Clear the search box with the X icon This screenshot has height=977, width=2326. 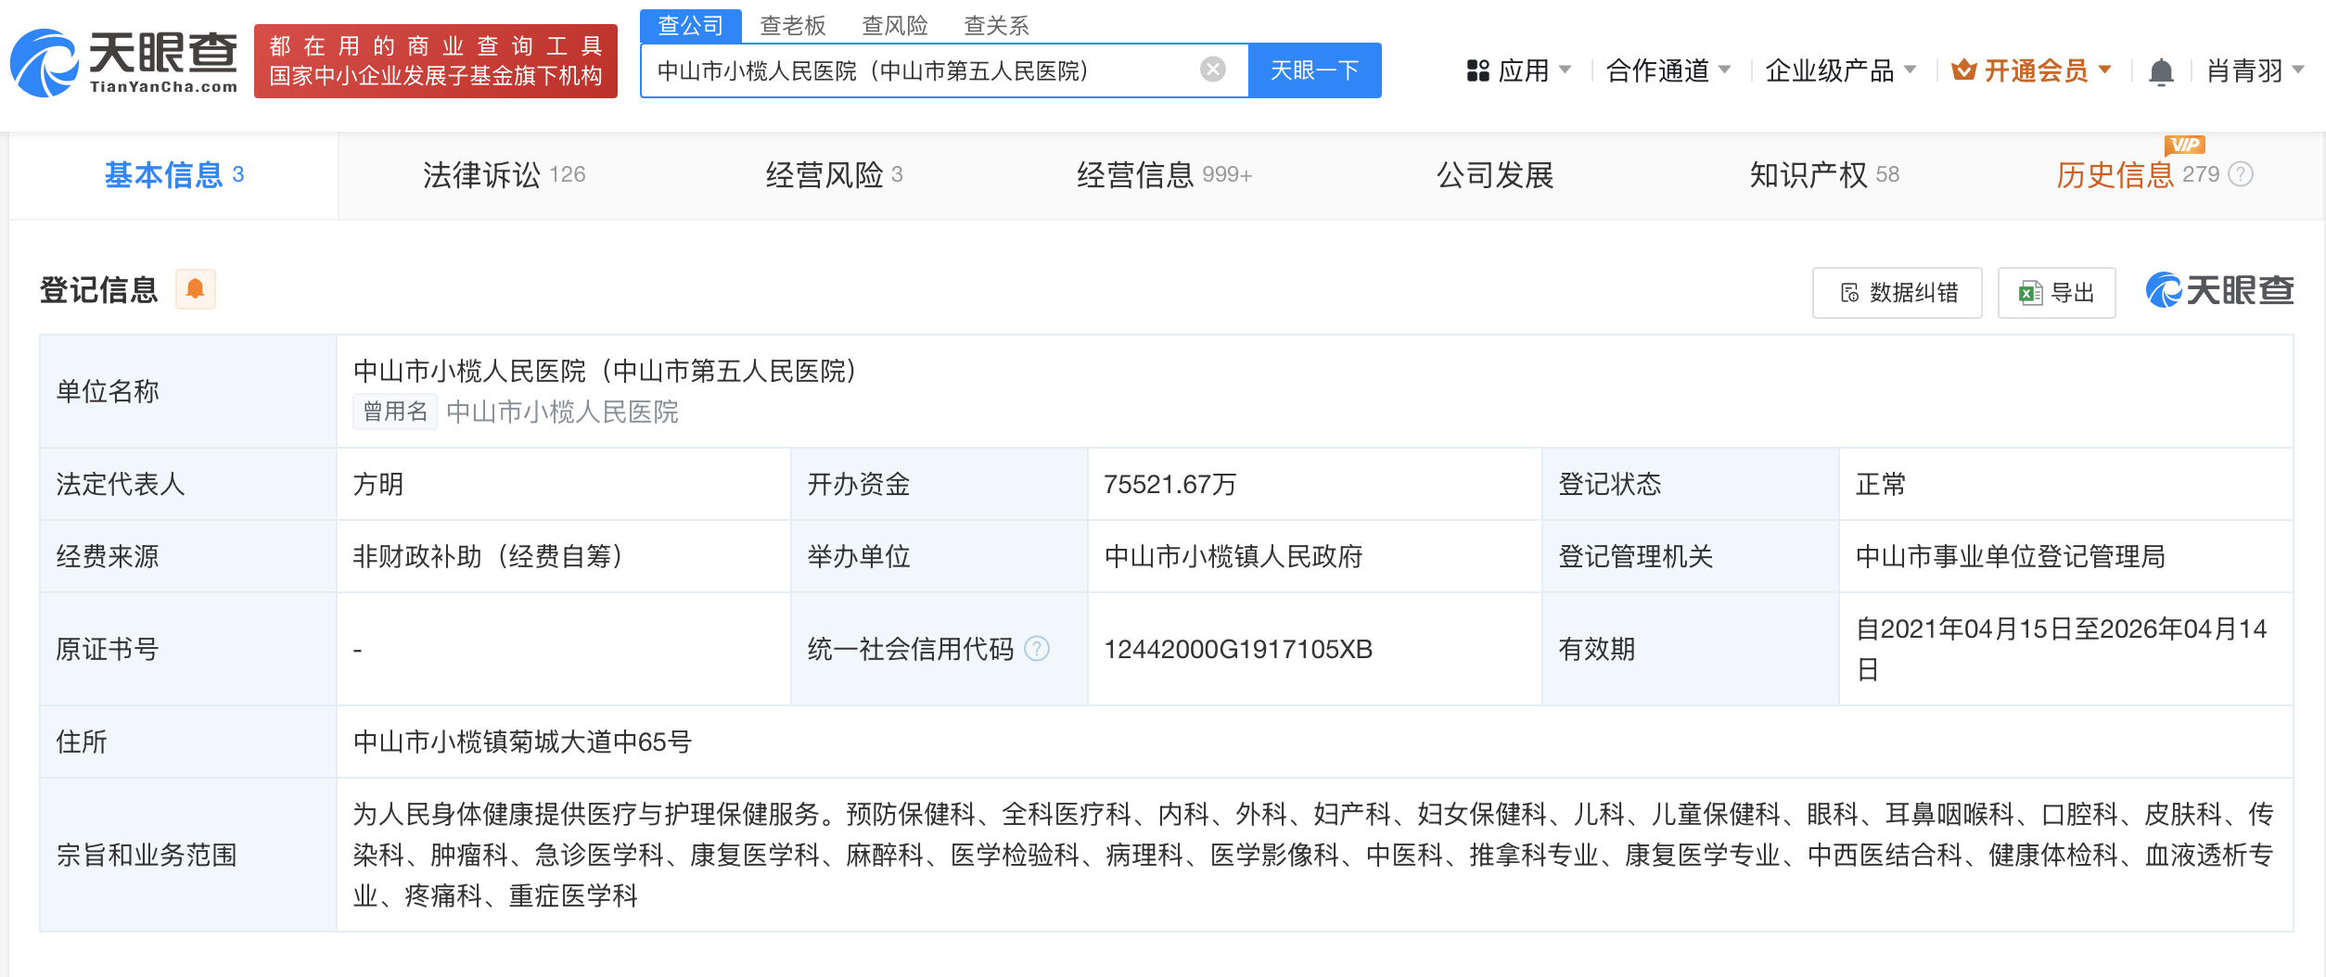tap(1212, 70)
